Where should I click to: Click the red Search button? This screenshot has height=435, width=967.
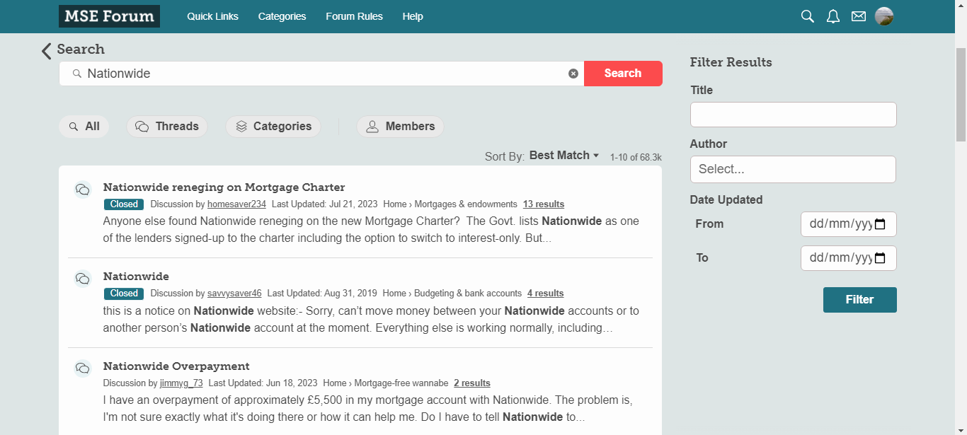click(623, 74)
